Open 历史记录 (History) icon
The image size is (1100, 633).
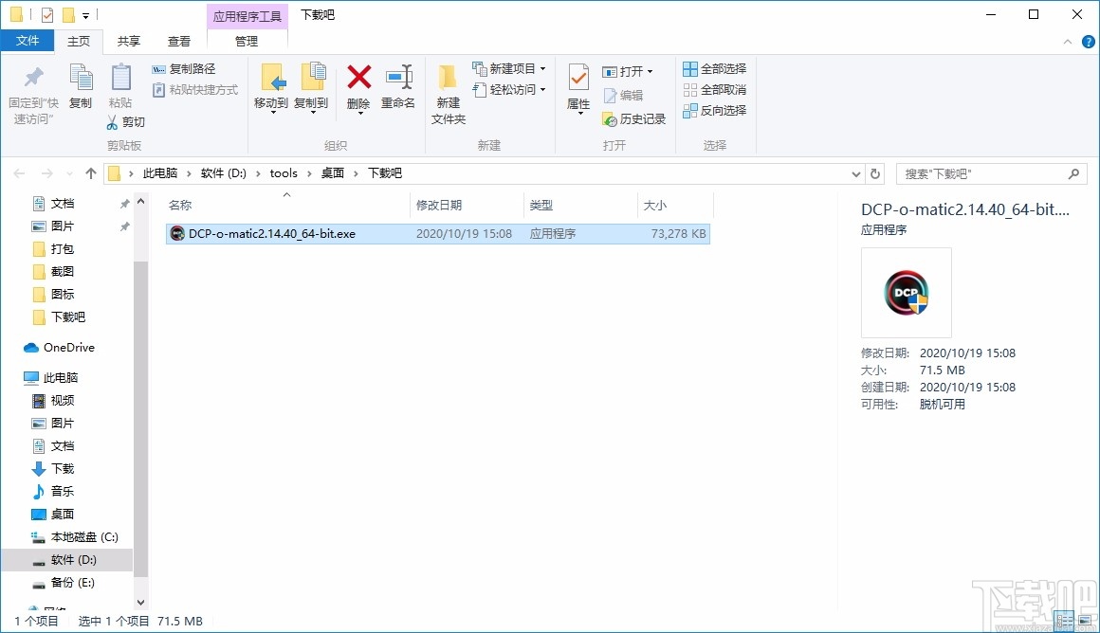pos(633,119)
